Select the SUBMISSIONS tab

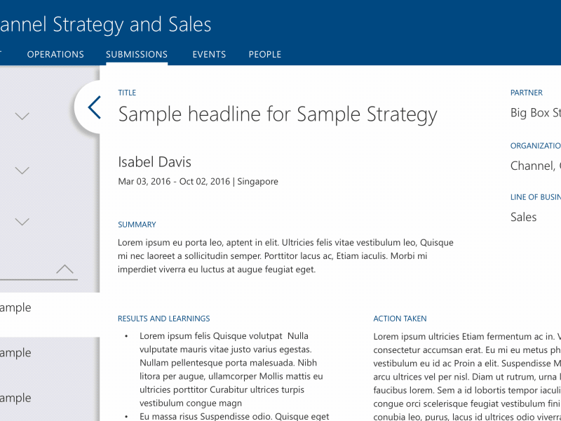(x=137, y=55)
